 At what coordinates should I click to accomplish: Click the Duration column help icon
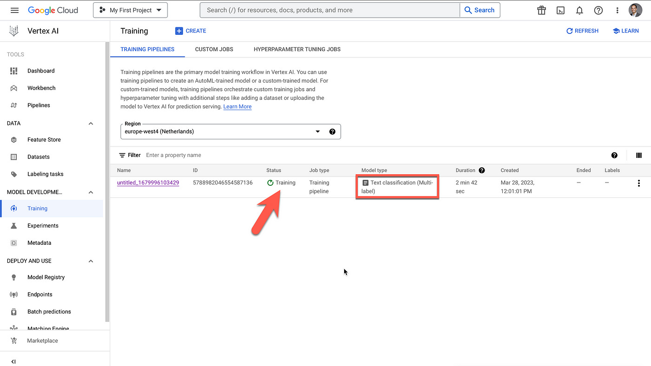pos(482,170)
